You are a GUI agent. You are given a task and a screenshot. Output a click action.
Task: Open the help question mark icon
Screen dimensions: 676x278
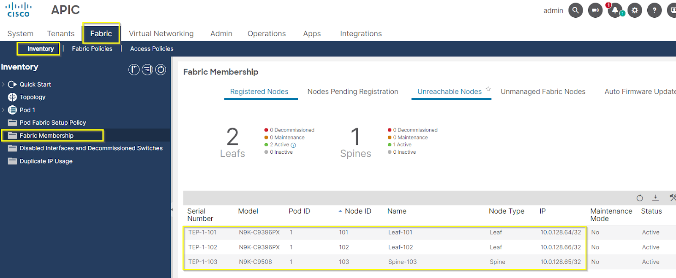click(x=654, y=10)
